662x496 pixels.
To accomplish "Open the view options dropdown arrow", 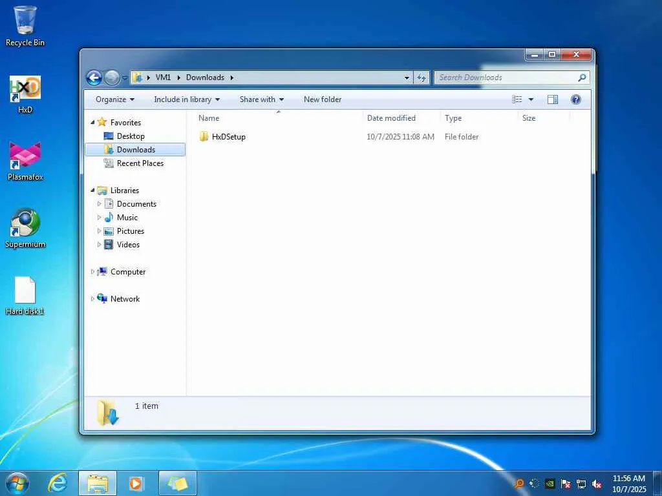I will coord(531,99).
